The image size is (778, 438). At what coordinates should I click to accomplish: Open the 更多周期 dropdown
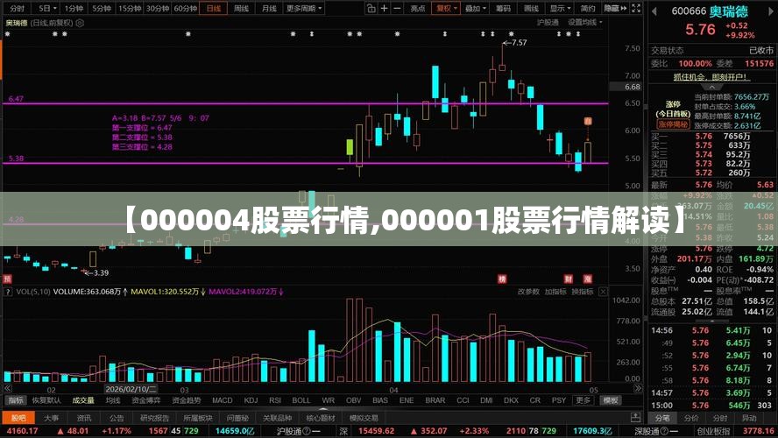click(x=304, y=9)
